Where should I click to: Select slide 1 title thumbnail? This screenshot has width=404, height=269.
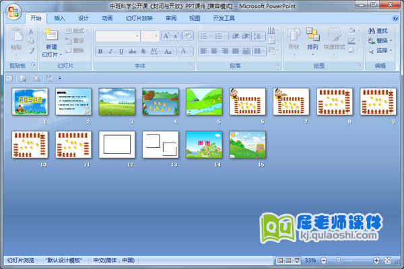pyautogui.click(x=30, y=102)
